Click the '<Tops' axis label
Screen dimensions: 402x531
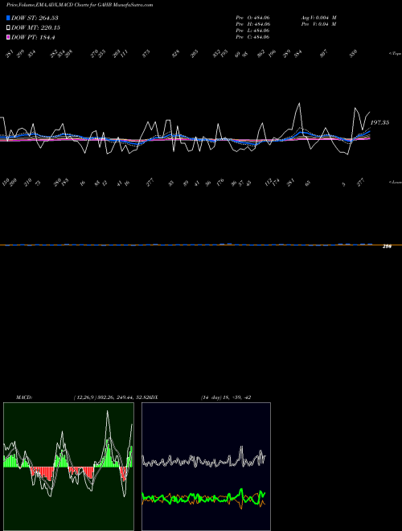[x=396, y=54]
